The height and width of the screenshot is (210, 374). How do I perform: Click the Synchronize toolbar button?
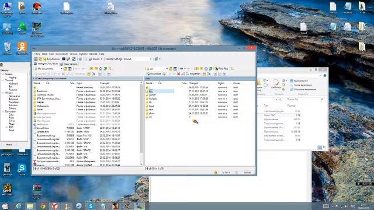point(51,59)
